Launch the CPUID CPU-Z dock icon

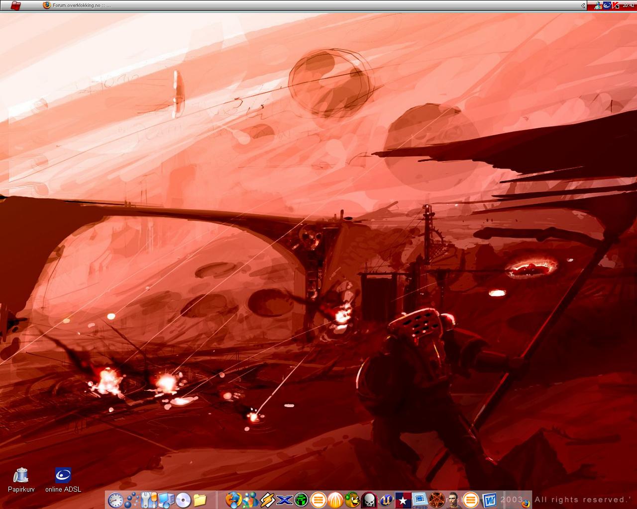(x=420, y=500)
